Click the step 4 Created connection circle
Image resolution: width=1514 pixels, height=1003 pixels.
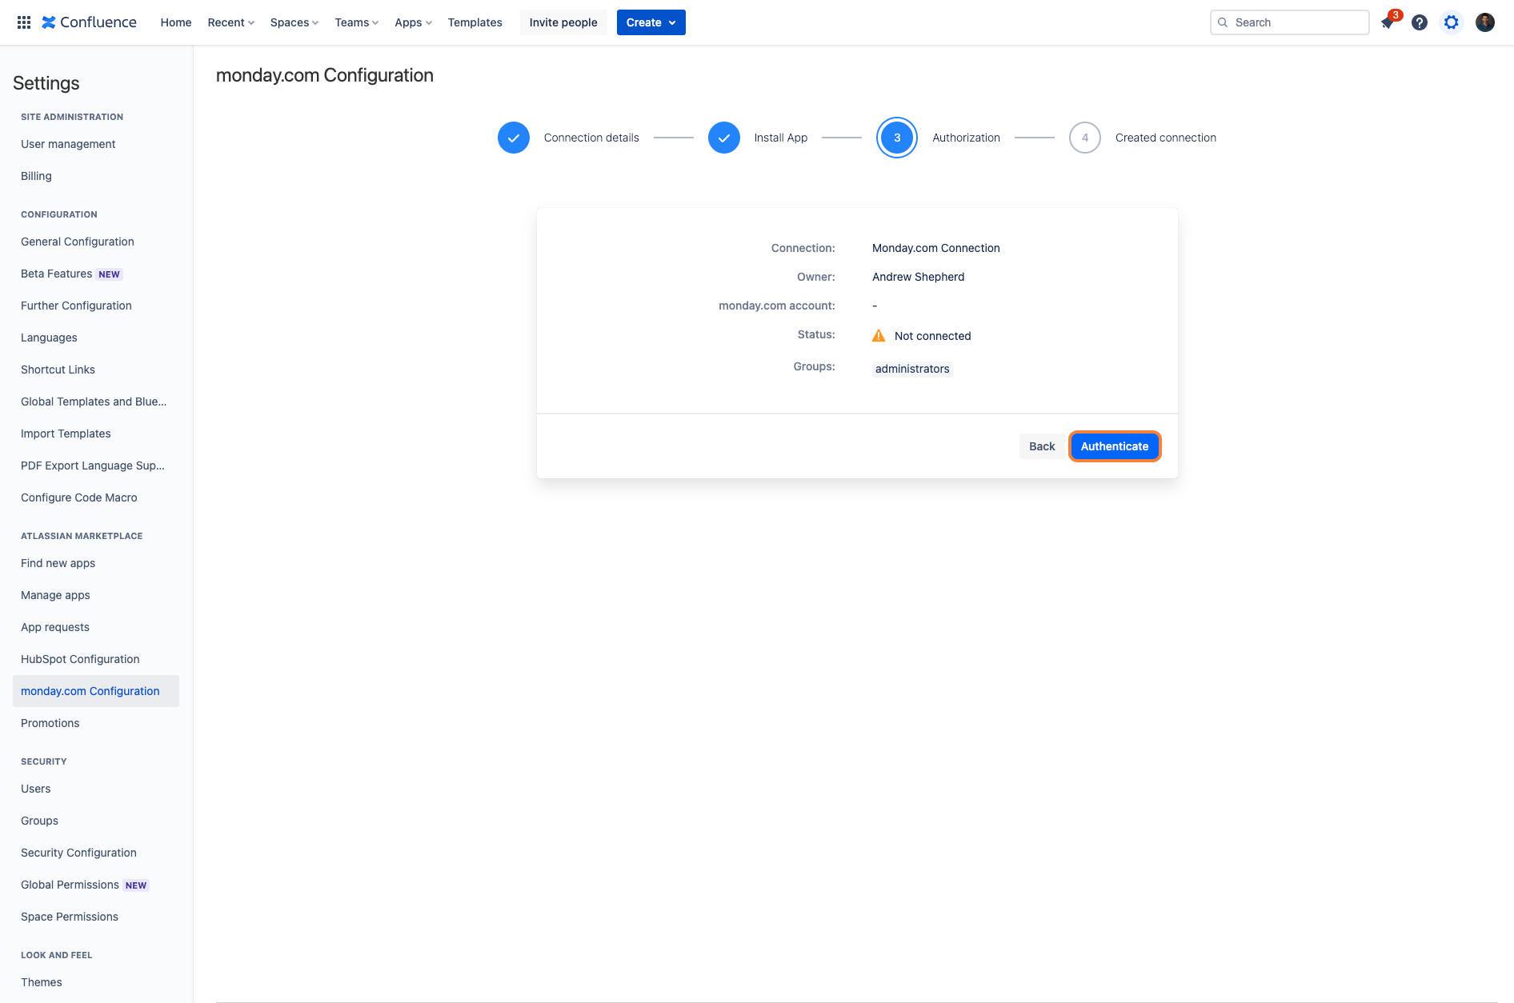click(x=1085, y=138)
